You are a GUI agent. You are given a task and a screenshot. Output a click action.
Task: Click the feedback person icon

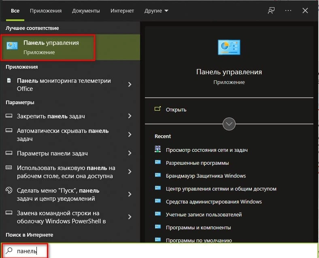pyautogui.click(x=271, y=10)
